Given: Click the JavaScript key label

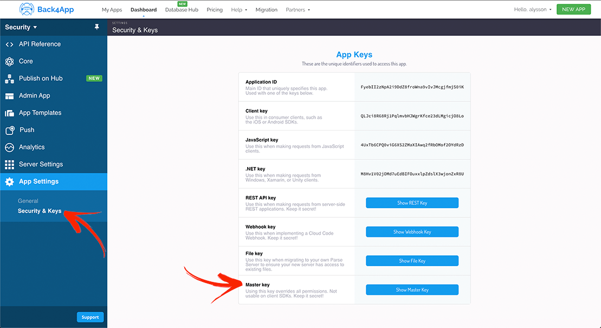Looking at the screenshot, I should [262, 140].
